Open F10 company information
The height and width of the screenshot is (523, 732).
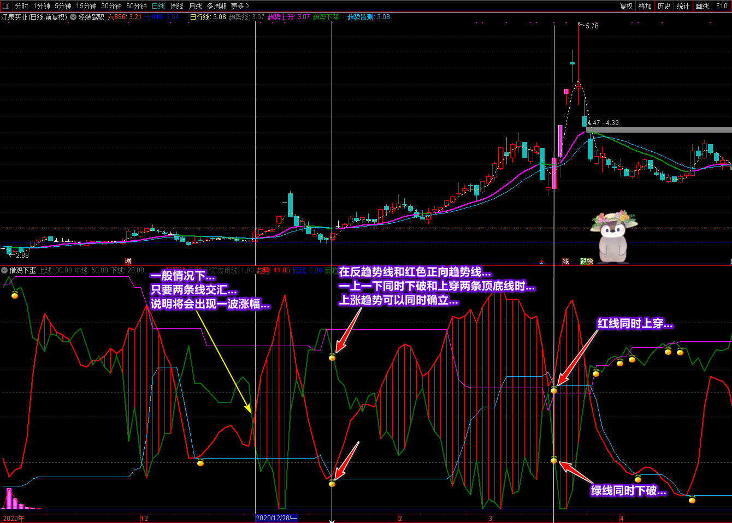coord(722,6)
